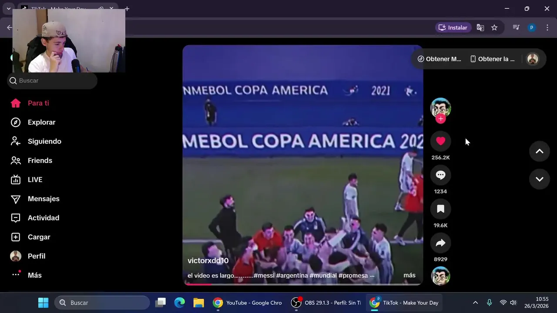The height and width of the screenshot is (313, 557).
Task: Like the video with the heart icon
Action: (440, 141)
